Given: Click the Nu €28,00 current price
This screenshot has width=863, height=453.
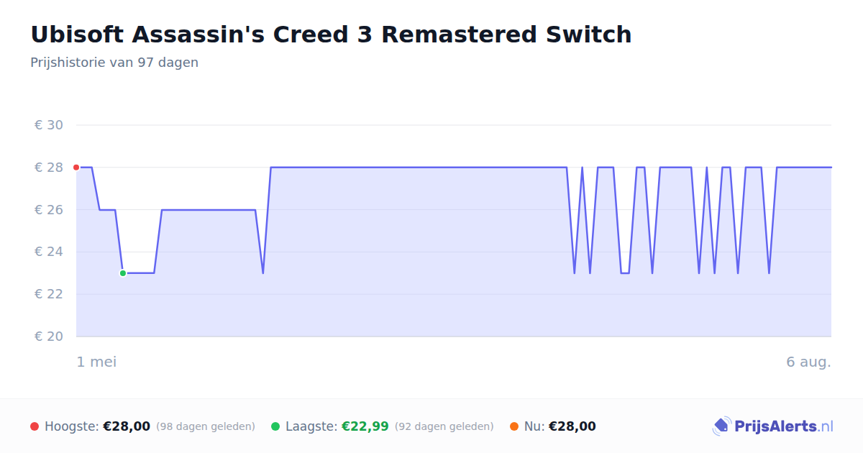Looking at the screenshot, I should tap(572, 426).
